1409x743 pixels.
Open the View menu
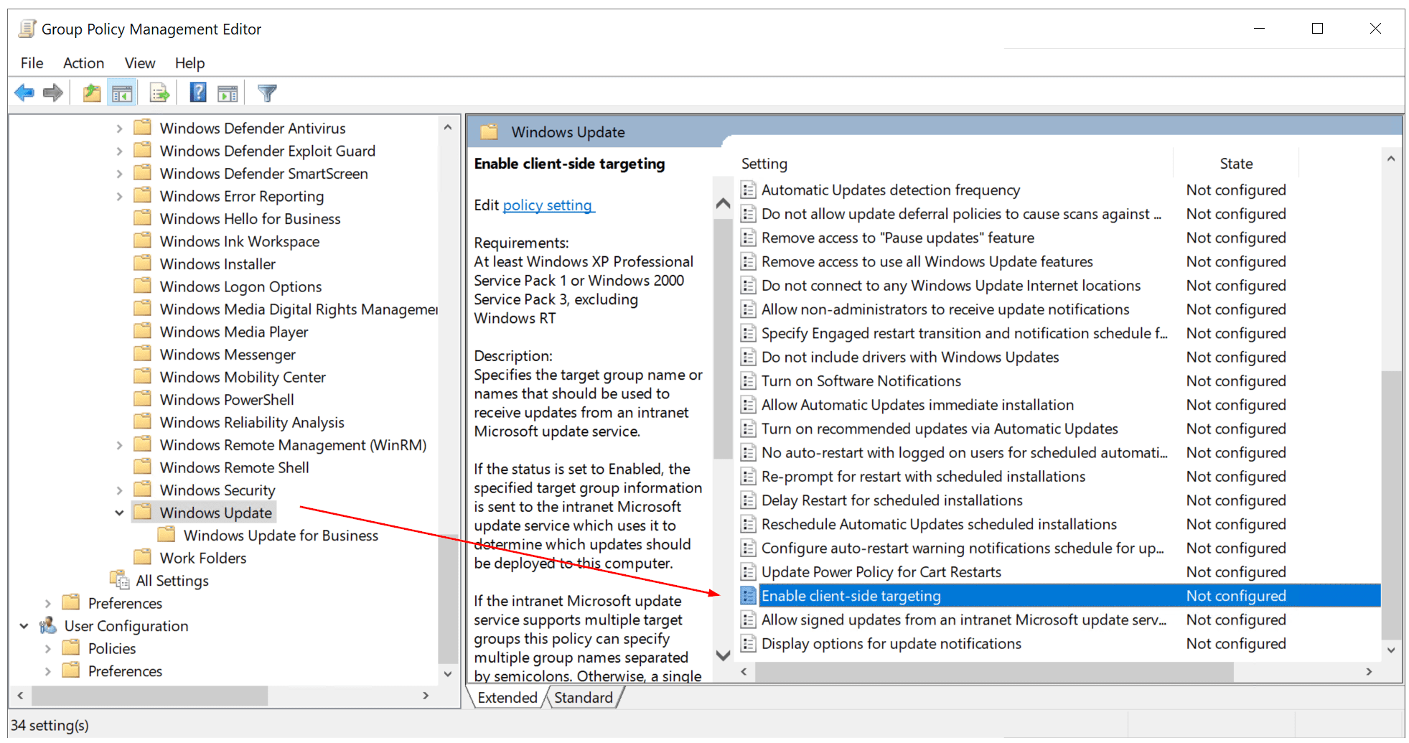point(140,63)
